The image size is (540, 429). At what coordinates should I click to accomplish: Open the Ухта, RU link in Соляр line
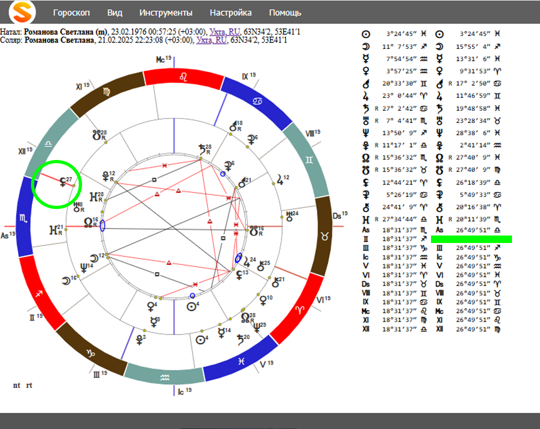(212, 40)
